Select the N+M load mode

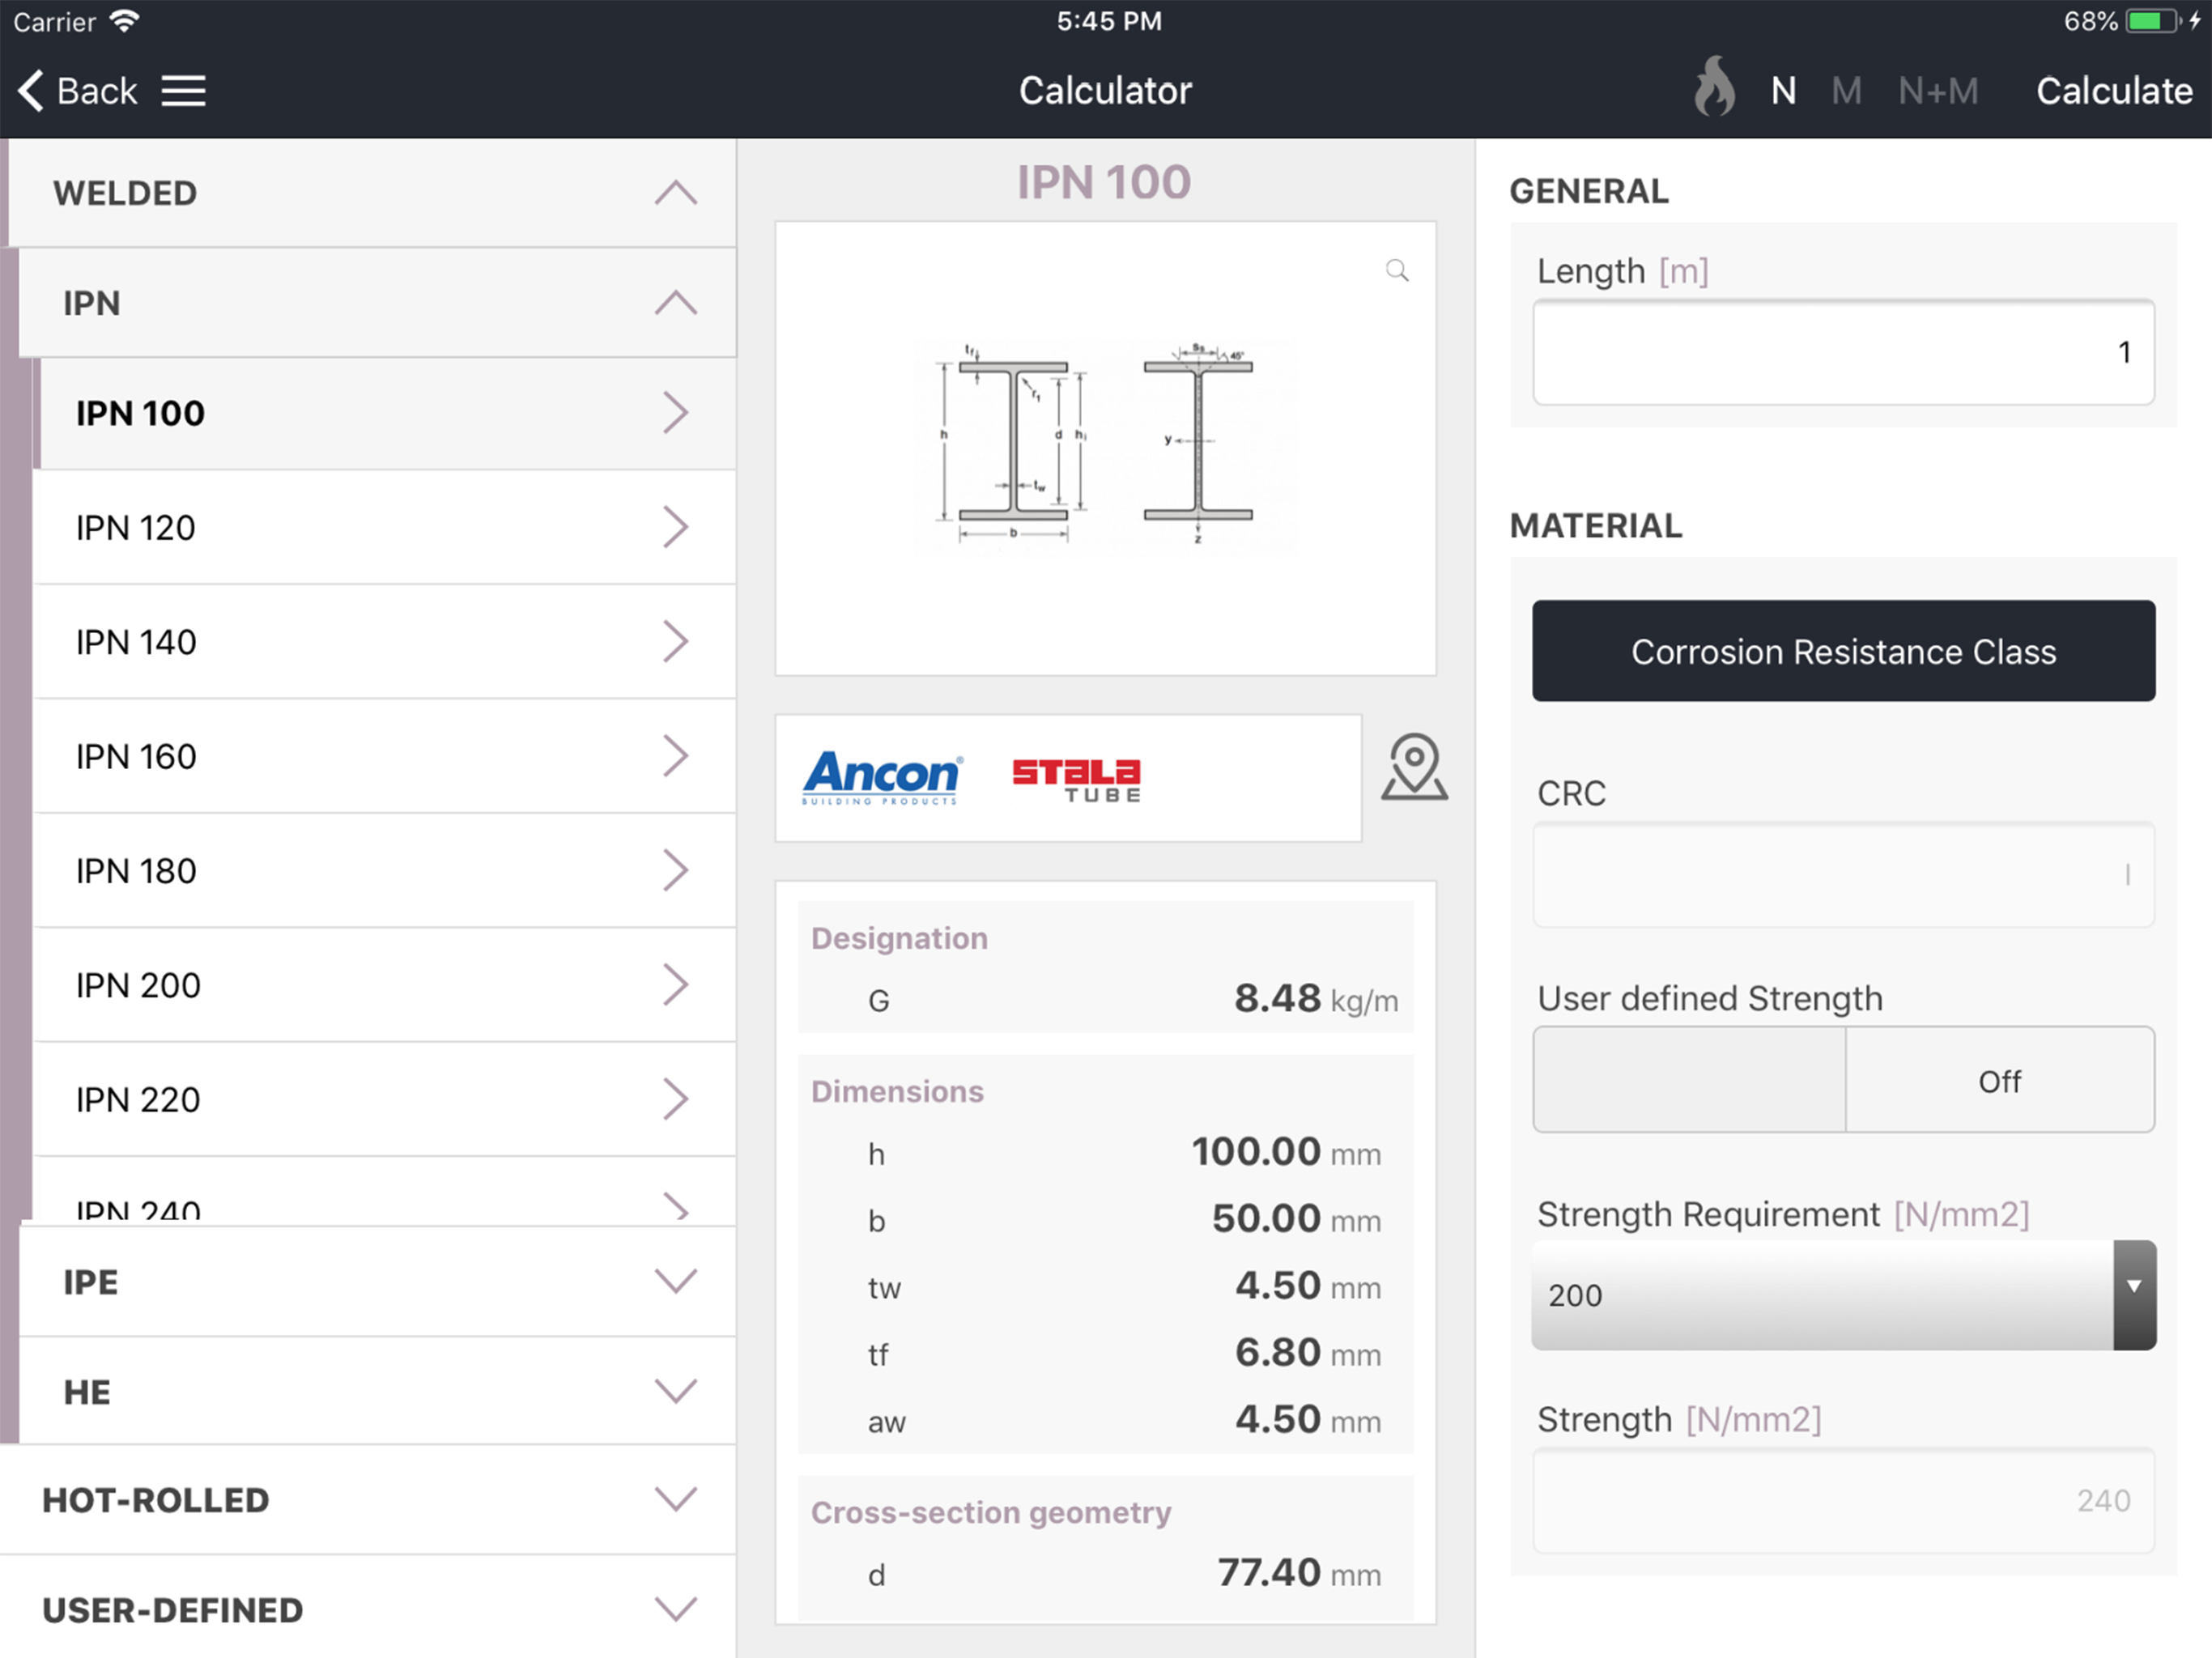click(1938, 91)
